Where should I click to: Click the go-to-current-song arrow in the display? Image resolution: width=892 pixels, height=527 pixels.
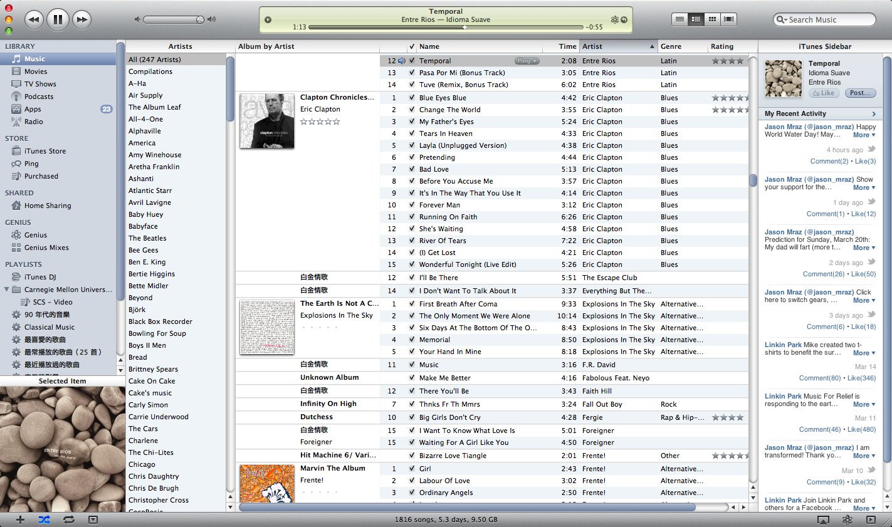coord(624,20)
